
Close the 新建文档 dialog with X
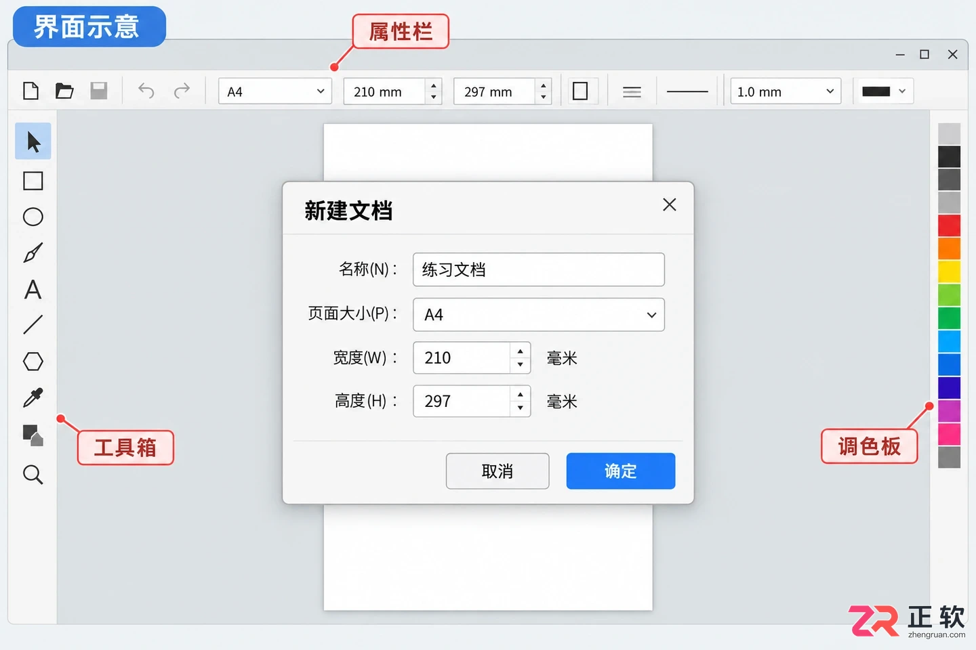pos(670,204)
